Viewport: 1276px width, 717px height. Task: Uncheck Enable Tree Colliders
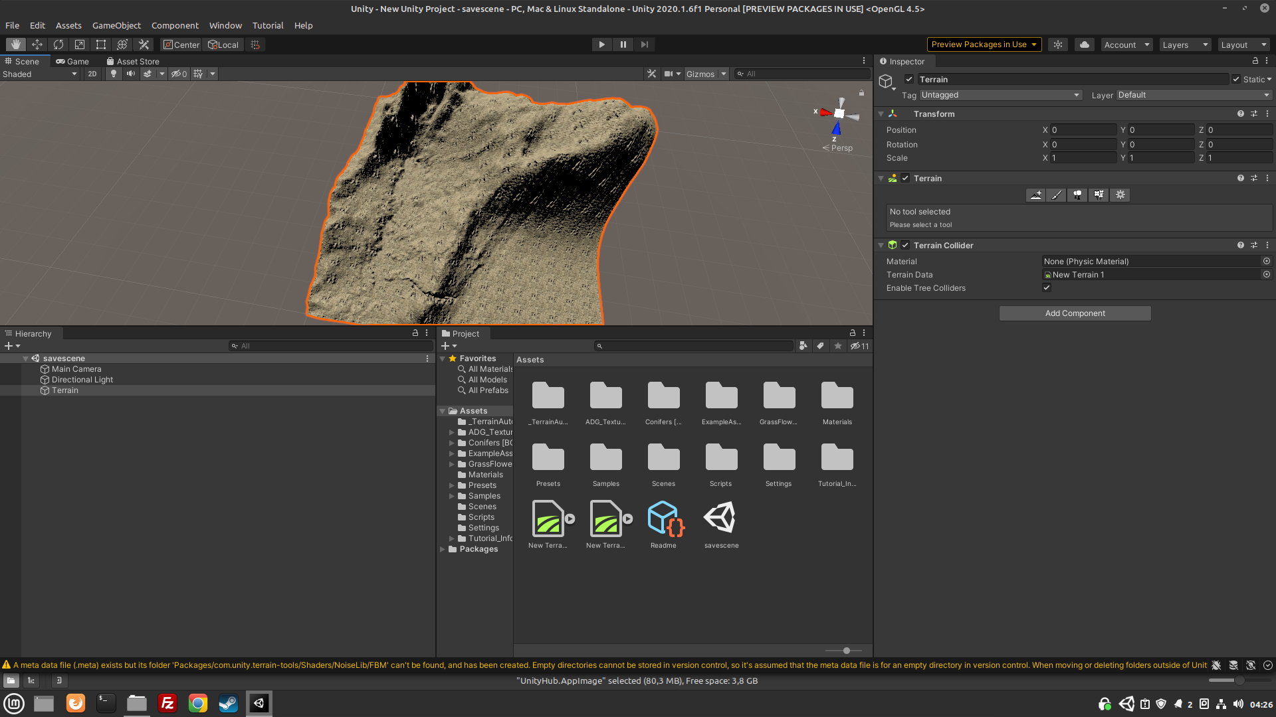[x=1047, y=287]
